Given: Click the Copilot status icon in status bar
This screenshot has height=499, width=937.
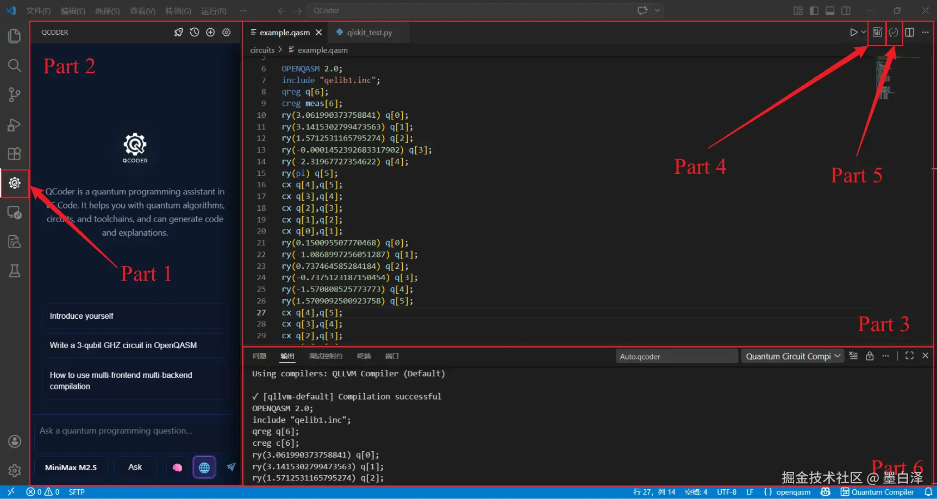Looking at the screenshot, I should pyautogui.click(x=826, y=492).
